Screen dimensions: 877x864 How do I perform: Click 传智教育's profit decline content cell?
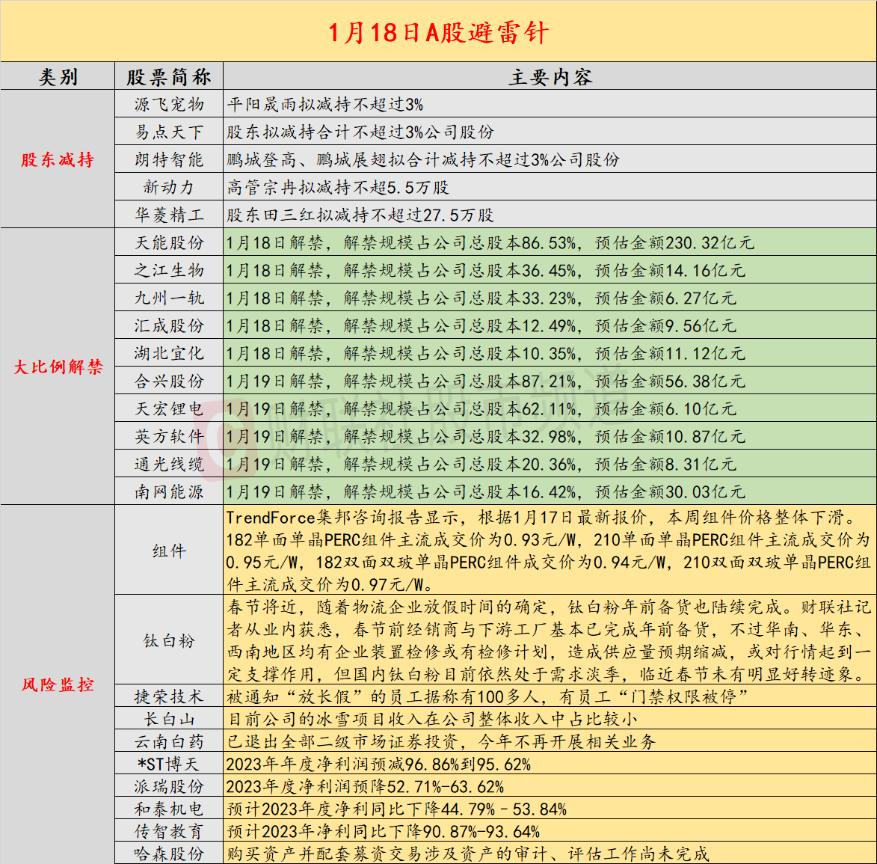click(550, 831)
